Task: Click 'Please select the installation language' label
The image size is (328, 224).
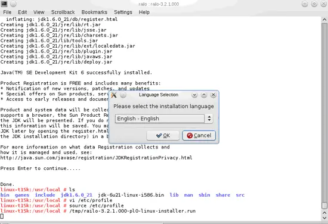Action: [x=163, y=107]
